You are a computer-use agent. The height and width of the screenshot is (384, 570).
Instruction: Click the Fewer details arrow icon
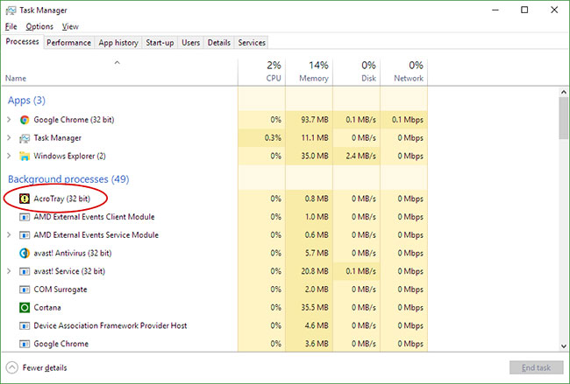[x=12, y=367]
